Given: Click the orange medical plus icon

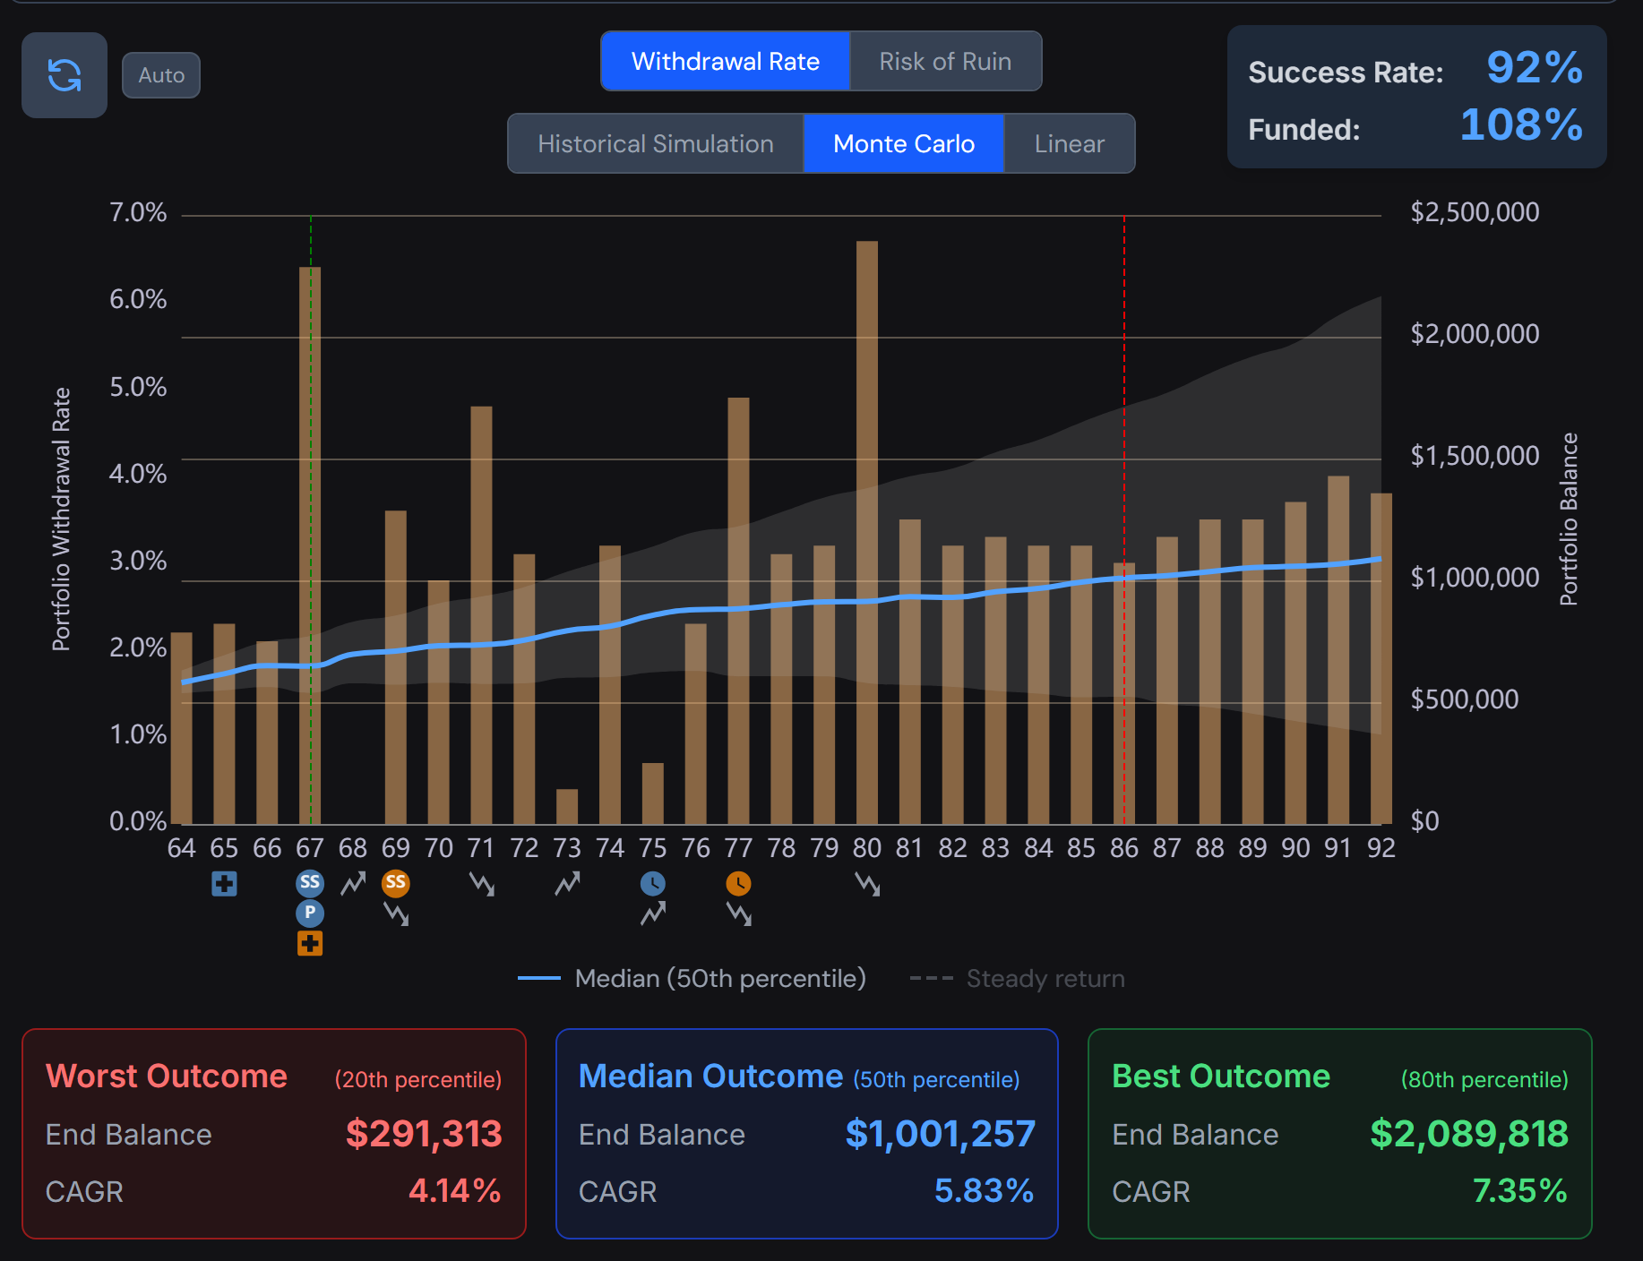Looking at the screenshot, I should pyautogui.click(x=310, y=943).
